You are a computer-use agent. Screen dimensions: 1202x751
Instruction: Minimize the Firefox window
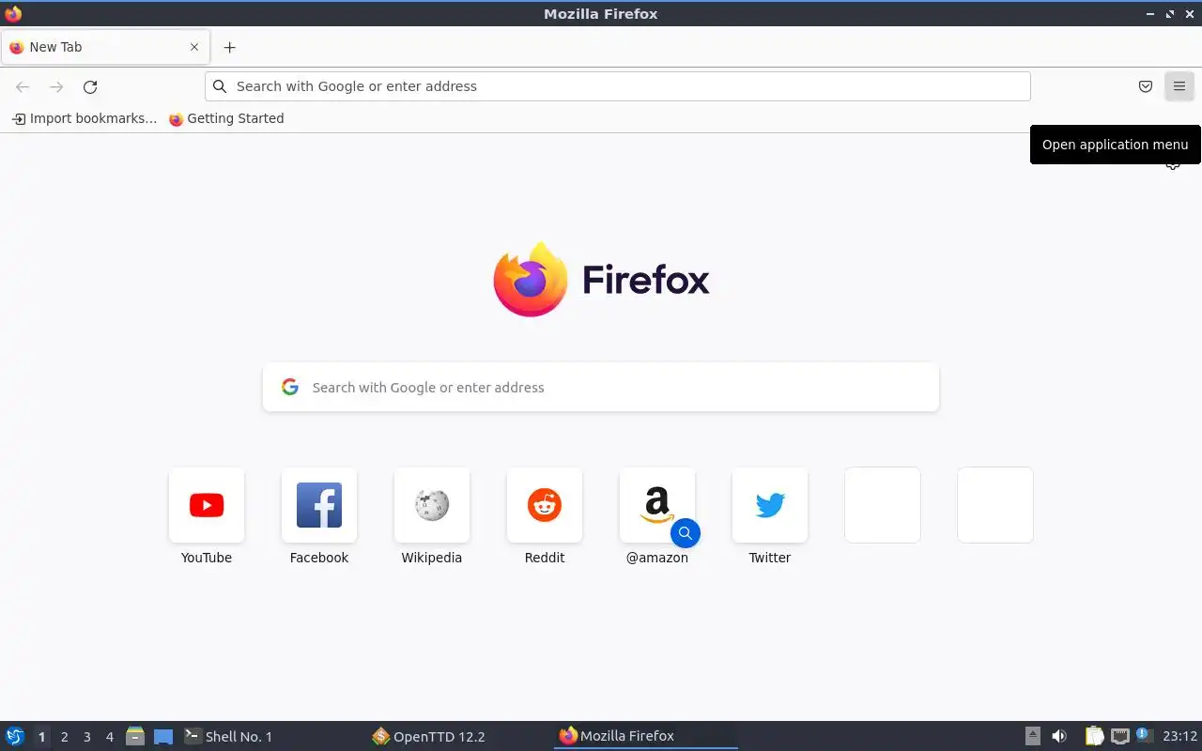1150,14
